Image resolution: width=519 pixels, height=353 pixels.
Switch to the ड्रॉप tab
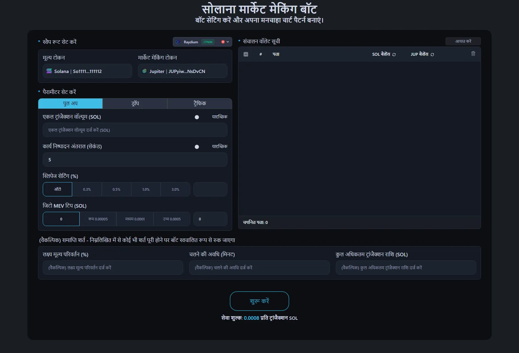pyautogui.click(x=135, y=104)
